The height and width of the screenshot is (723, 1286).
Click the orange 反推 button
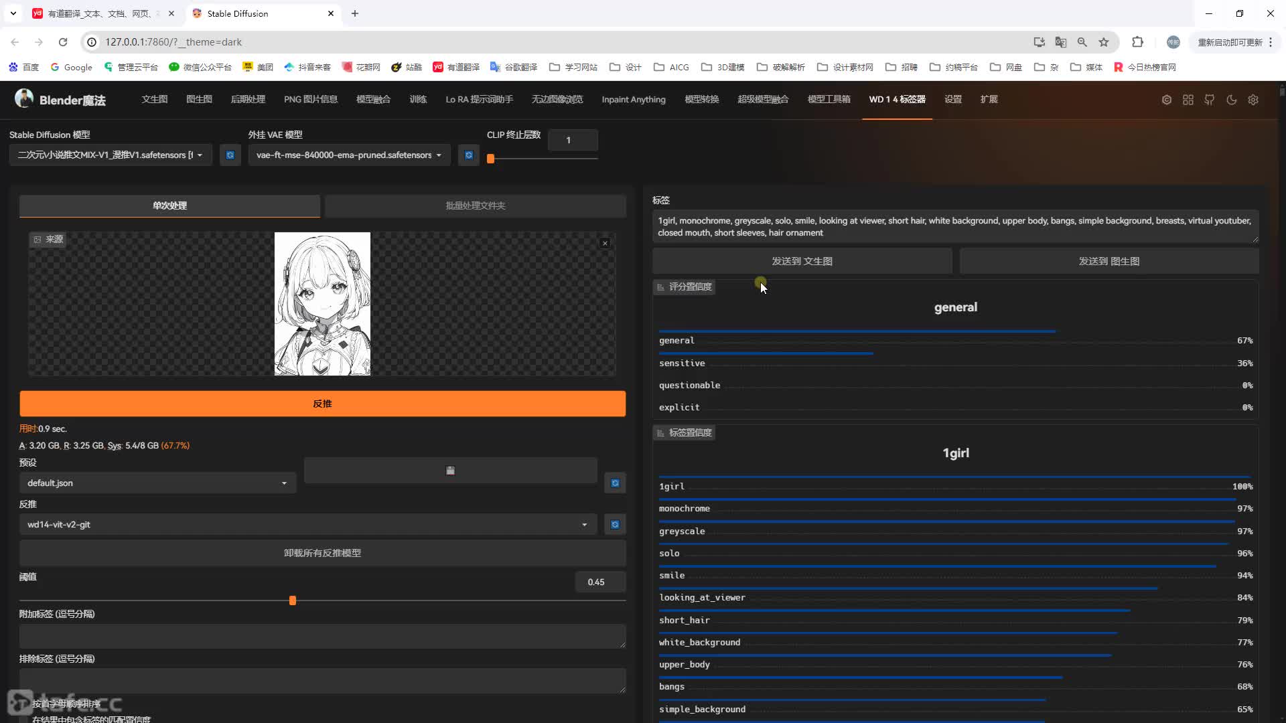[323, 404]
